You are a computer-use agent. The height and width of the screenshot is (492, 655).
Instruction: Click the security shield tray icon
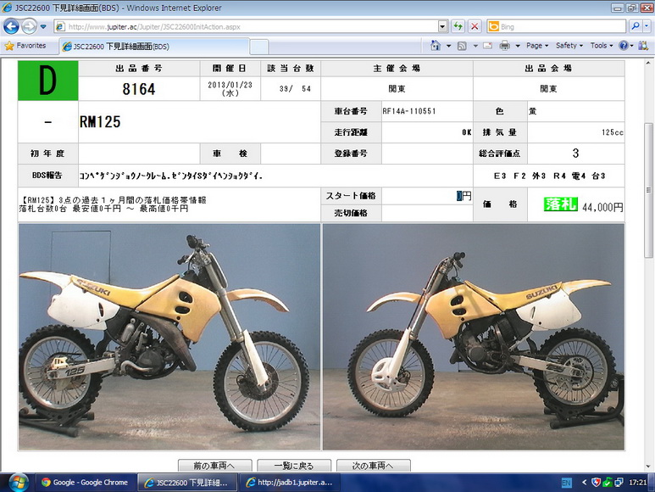coord(596,483)
